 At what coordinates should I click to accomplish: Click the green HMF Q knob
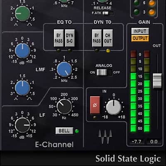[x=22, y=13]
